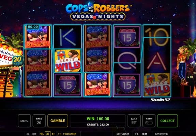196x136 pixels.
Task: Toggle the AUTO spin switch
Action: 149,123
